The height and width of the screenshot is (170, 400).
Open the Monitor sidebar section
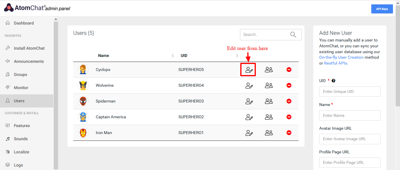coord(21,88)
